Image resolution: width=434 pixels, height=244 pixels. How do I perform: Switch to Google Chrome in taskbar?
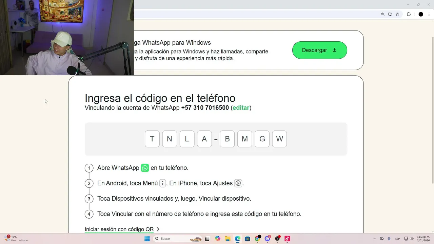tap(257, 239)
